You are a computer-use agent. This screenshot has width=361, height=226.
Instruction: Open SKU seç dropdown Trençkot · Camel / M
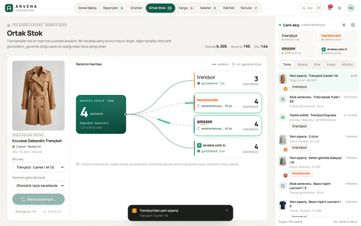coord(38,167)
